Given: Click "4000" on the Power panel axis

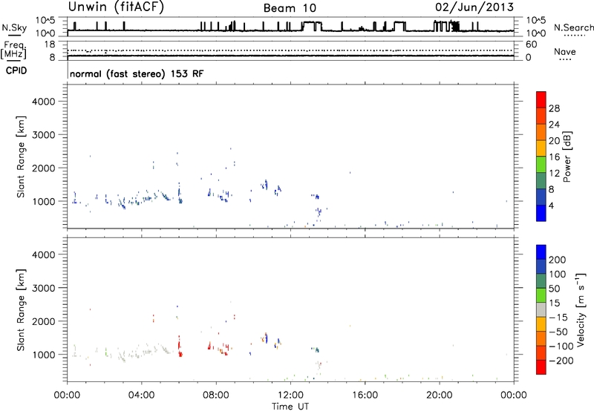Looking at the screenshot, I should 44,102.
